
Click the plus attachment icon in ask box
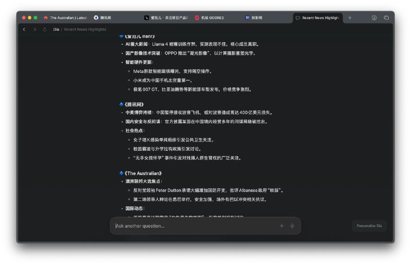282,226
